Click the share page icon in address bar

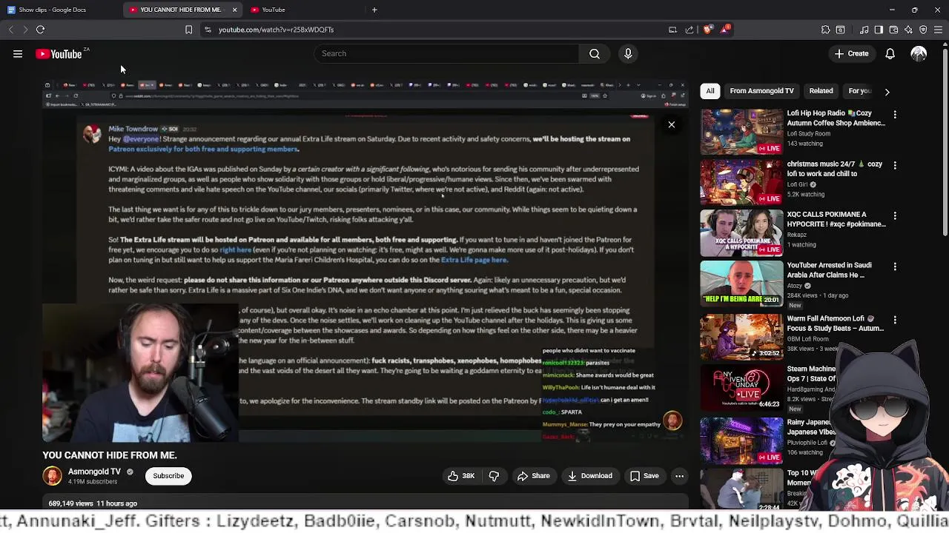690,30
